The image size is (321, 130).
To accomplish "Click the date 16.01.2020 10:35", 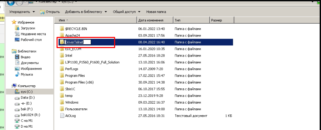I will (x=151, y=49).
